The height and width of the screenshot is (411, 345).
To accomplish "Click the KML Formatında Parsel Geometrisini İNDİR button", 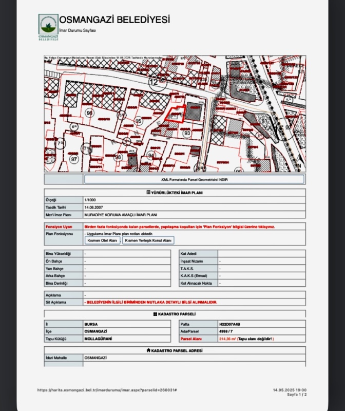I will tap(194, 179).
